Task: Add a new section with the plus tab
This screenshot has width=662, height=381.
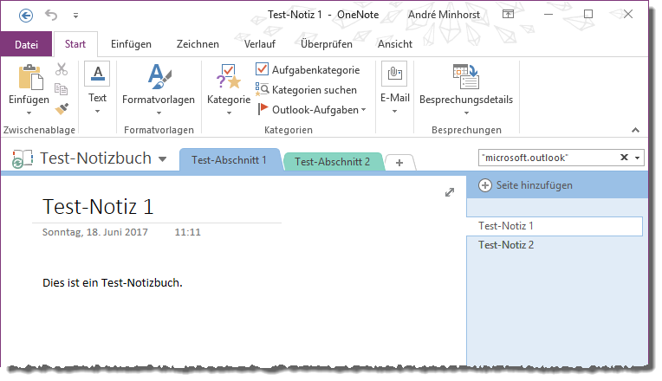Action: pyautogui.click(x=399, y=163)
